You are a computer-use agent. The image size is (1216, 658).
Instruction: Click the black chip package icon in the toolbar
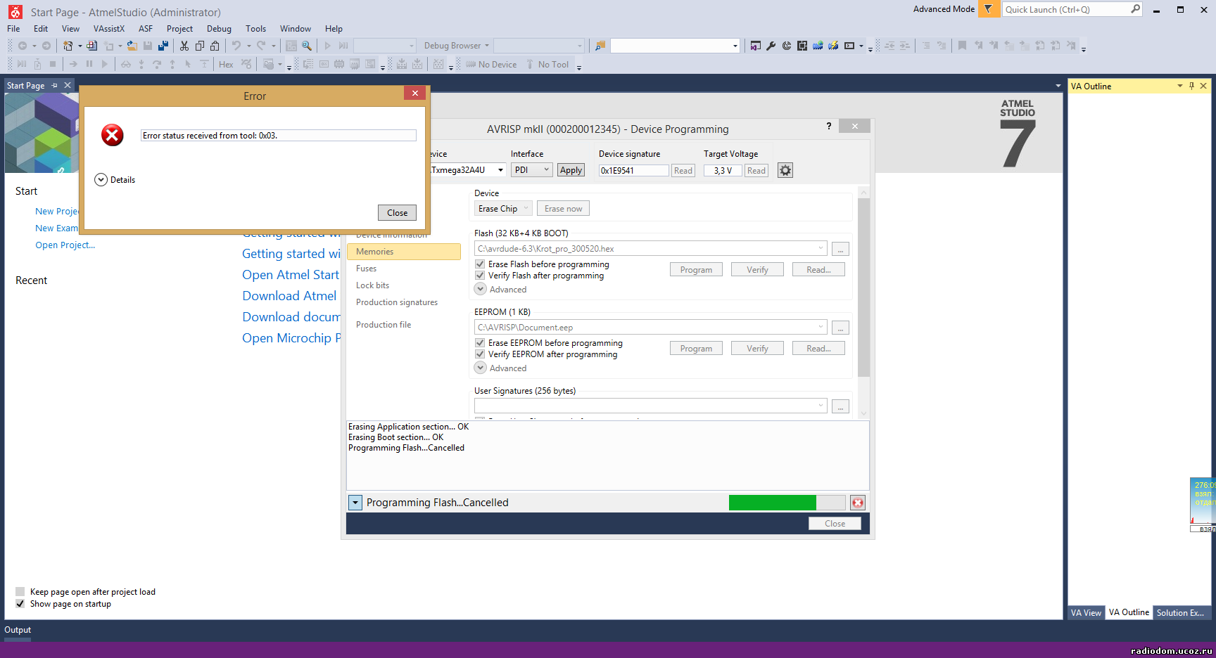[802, 46]
